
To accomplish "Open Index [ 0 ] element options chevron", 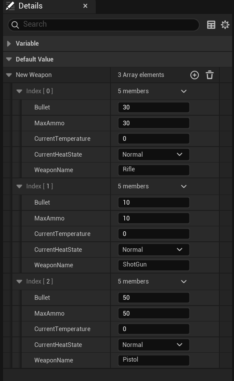I will (184, 91).
